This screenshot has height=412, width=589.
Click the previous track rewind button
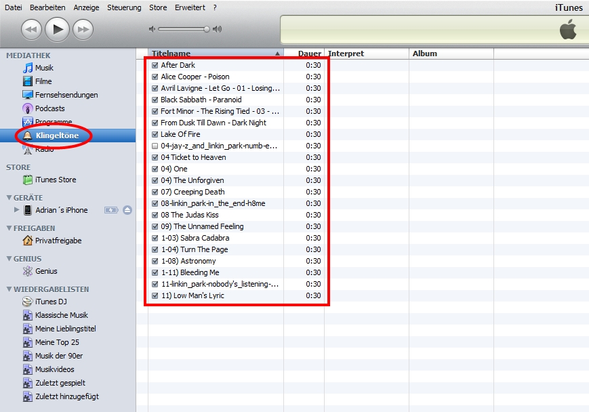(31, 29)
